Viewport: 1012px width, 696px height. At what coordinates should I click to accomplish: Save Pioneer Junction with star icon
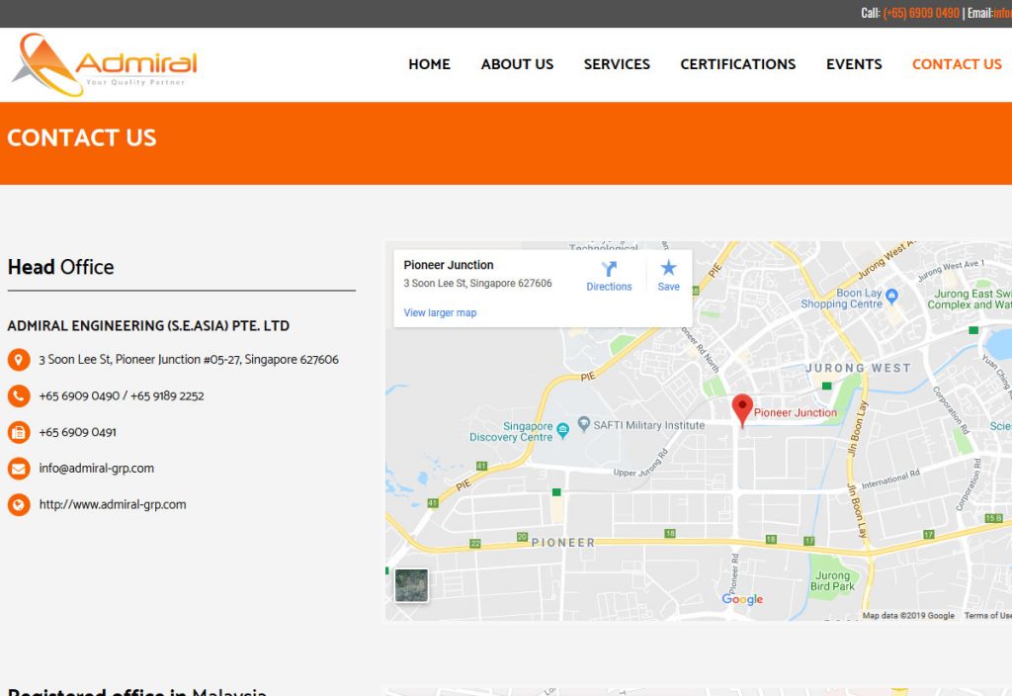(x=669, y=269)
